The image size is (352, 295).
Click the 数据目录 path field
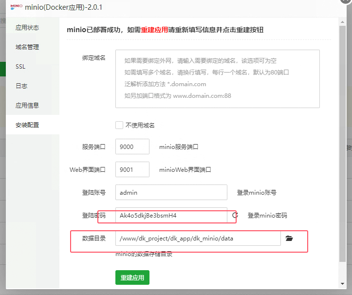198,238
